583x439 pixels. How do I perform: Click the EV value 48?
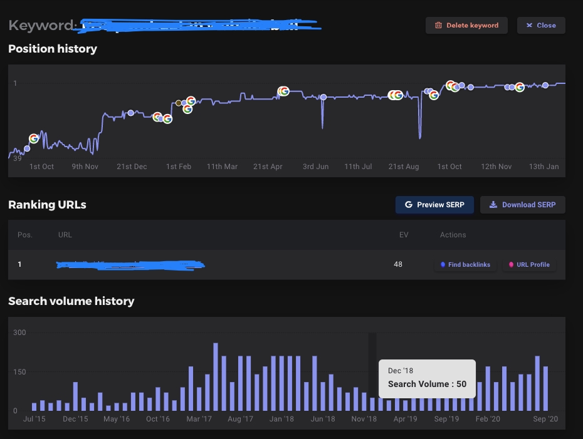[398, 264]
